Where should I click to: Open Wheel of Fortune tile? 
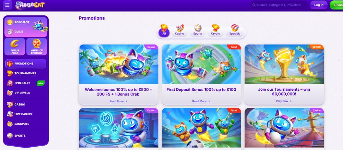coord(37,47)
